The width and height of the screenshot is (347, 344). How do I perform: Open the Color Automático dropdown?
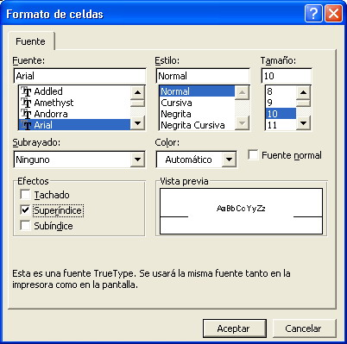coord(229,159)
